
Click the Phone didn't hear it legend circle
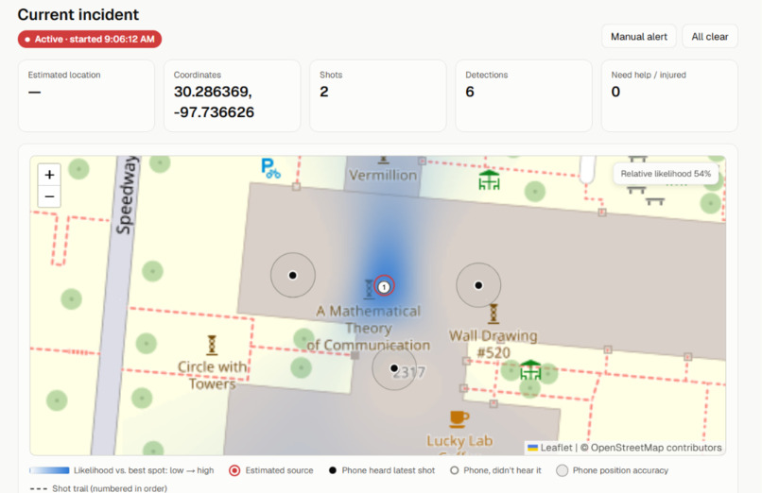coord(454,470)
